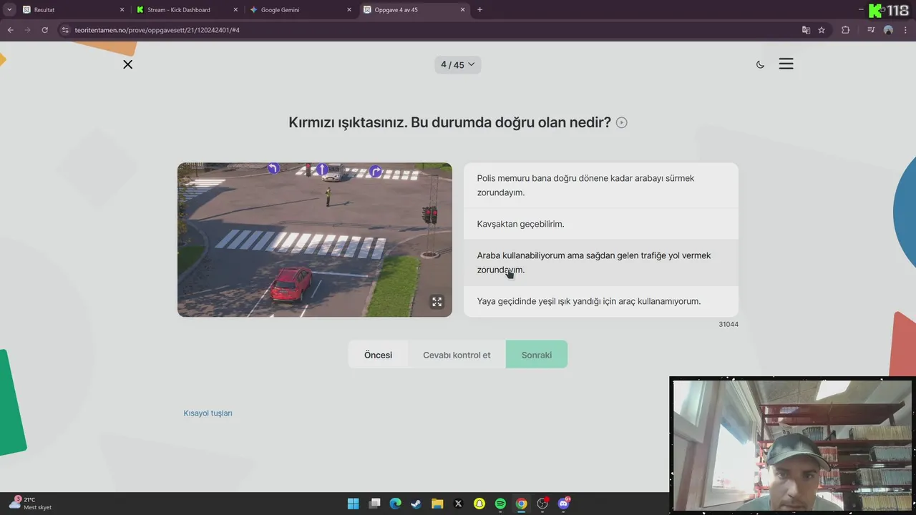Screen dimensions: 916x515
Task: Open a new browser tab
Action: coord(479,10)
